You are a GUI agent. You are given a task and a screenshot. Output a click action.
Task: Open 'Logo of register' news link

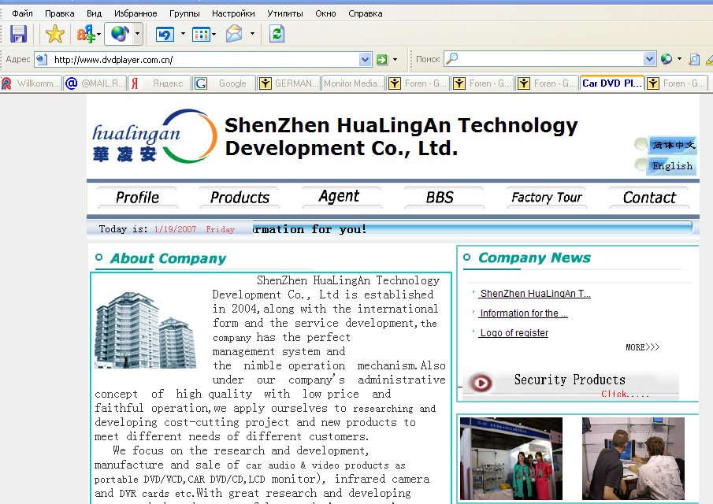click(514, 332)
